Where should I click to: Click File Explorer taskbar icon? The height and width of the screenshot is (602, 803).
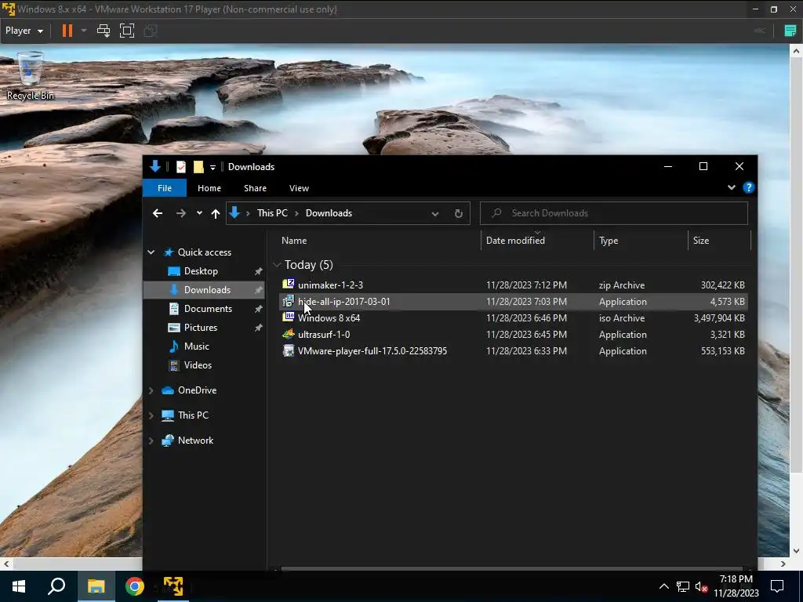point(96,586)
